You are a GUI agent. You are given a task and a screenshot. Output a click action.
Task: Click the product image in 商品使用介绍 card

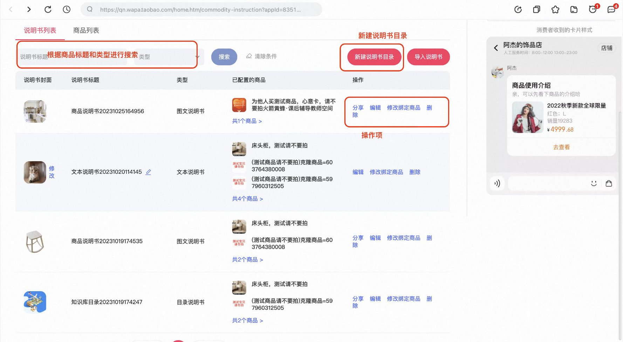pyautogui.click(x=527, y=117)
